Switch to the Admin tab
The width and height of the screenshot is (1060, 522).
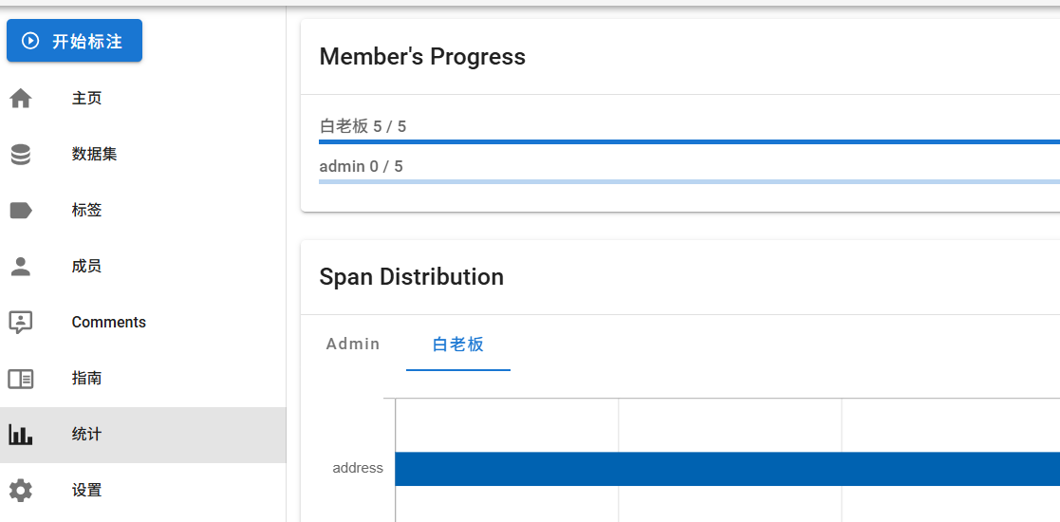(x=353, y=345)
